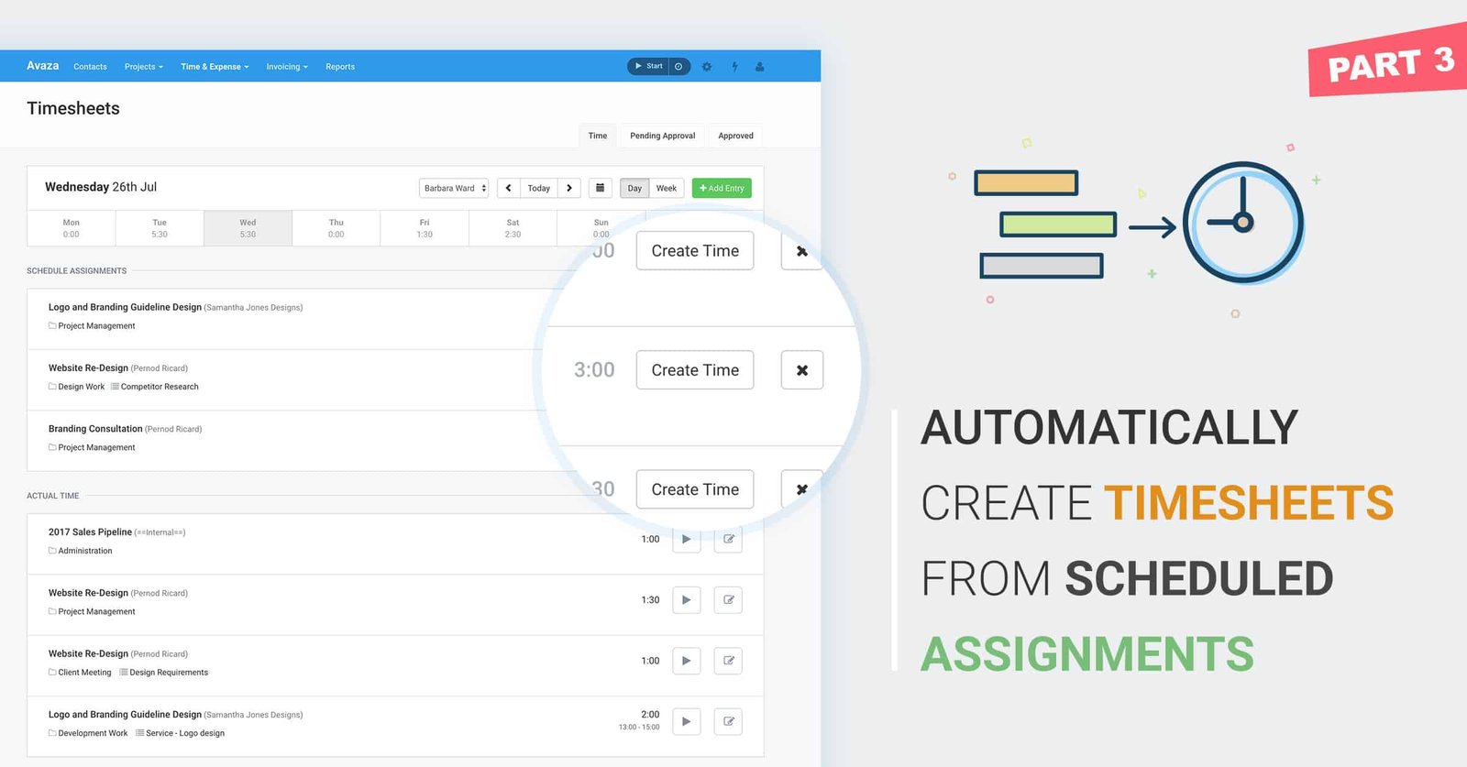Switch to Day view toggle
Screen dimensions: 1467x767
point(634,188)
